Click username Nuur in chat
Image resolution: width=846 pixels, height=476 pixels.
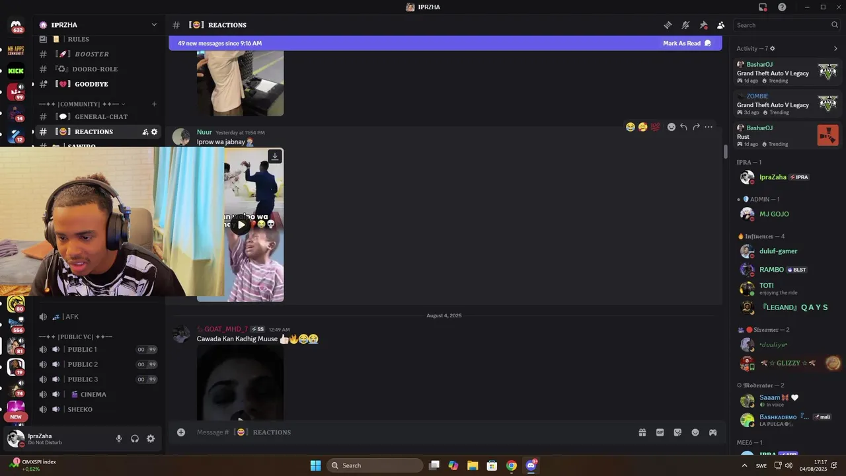(x=204, y=132)
